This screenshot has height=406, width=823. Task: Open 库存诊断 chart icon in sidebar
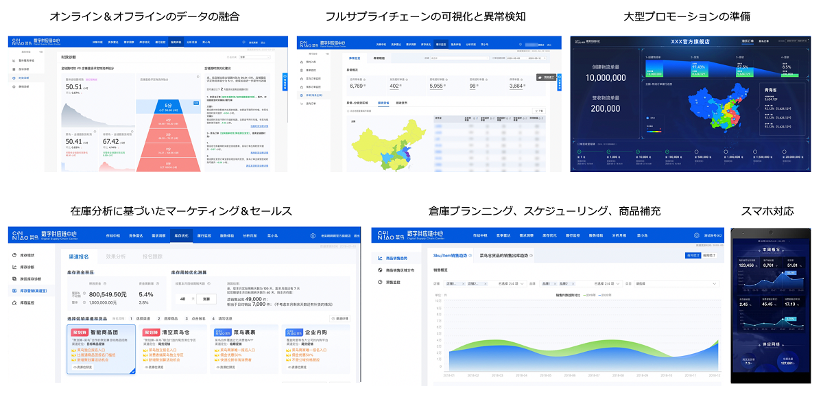(x=15, y=267)
